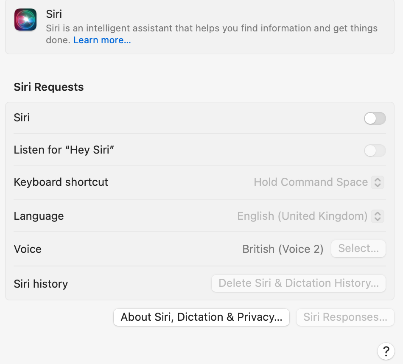This screenshot has width=403, height=364.
Task: Click the Language row label
Action: point(39,216)
